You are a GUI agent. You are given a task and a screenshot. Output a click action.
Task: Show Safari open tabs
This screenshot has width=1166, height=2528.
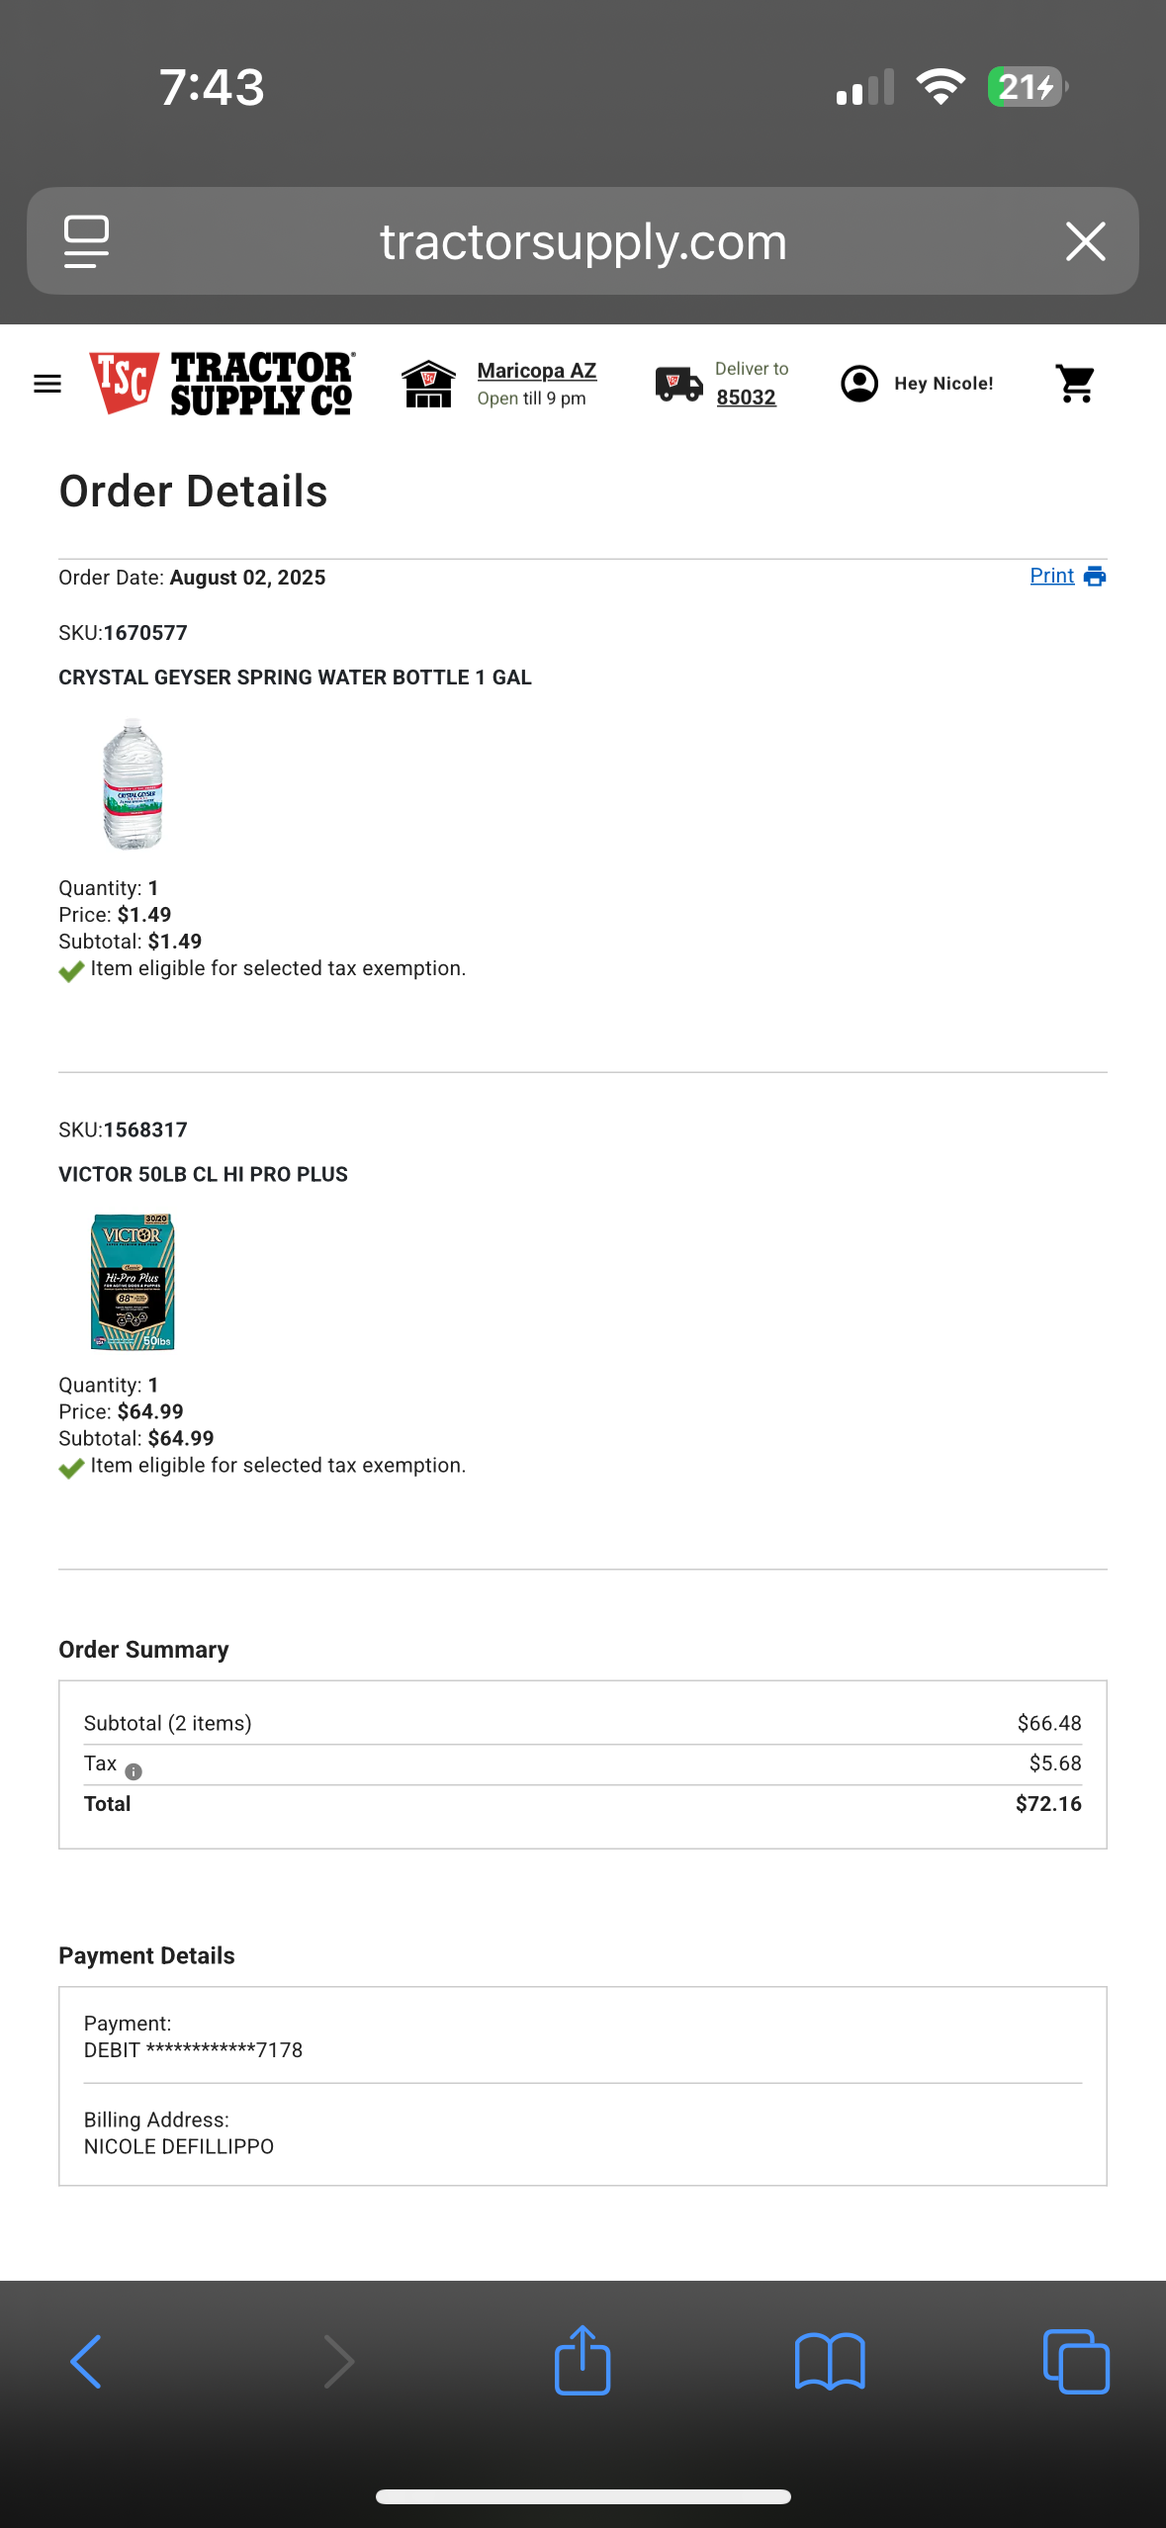pos(1076,2362)
